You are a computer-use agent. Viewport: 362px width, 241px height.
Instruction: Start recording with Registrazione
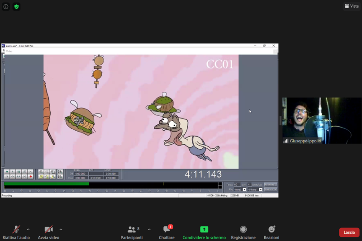[243, 232]
